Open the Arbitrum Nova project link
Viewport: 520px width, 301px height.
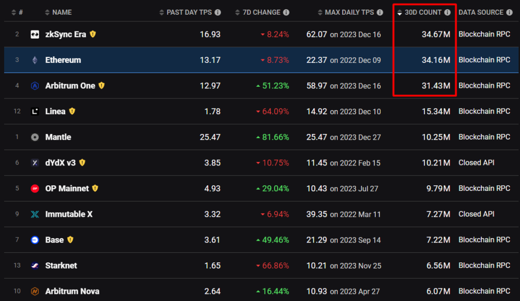72,291
